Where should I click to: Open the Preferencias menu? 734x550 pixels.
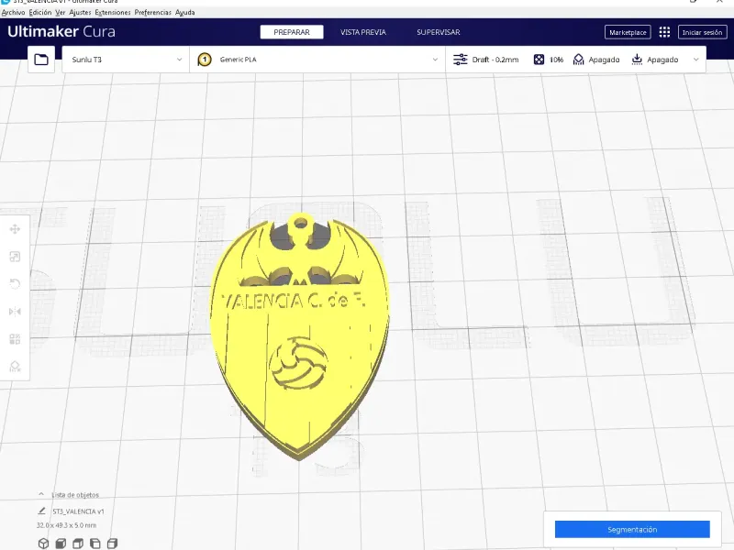coord(153,12)
